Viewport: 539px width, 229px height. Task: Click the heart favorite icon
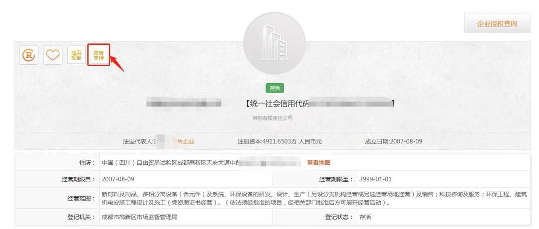tap(53, 55)
